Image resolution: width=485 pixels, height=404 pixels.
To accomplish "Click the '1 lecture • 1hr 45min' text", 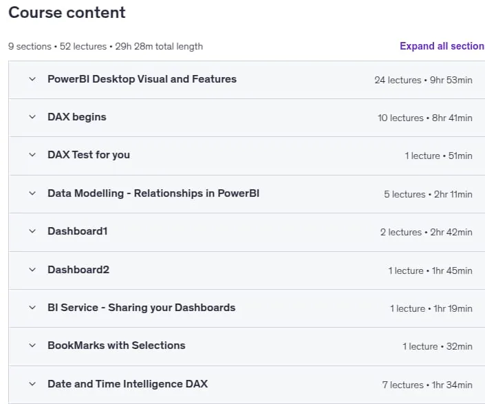I will tap(430, 270).
